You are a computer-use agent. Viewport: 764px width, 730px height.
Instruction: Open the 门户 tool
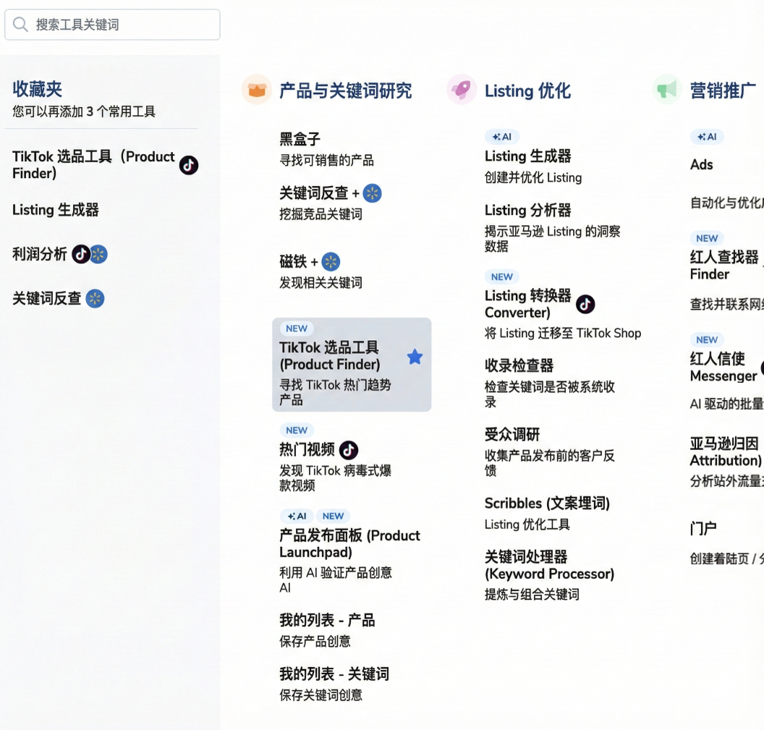703,528
